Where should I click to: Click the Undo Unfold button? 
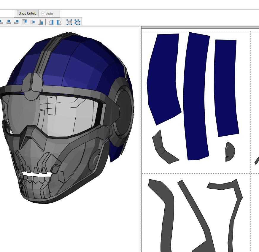click(28, 13)
